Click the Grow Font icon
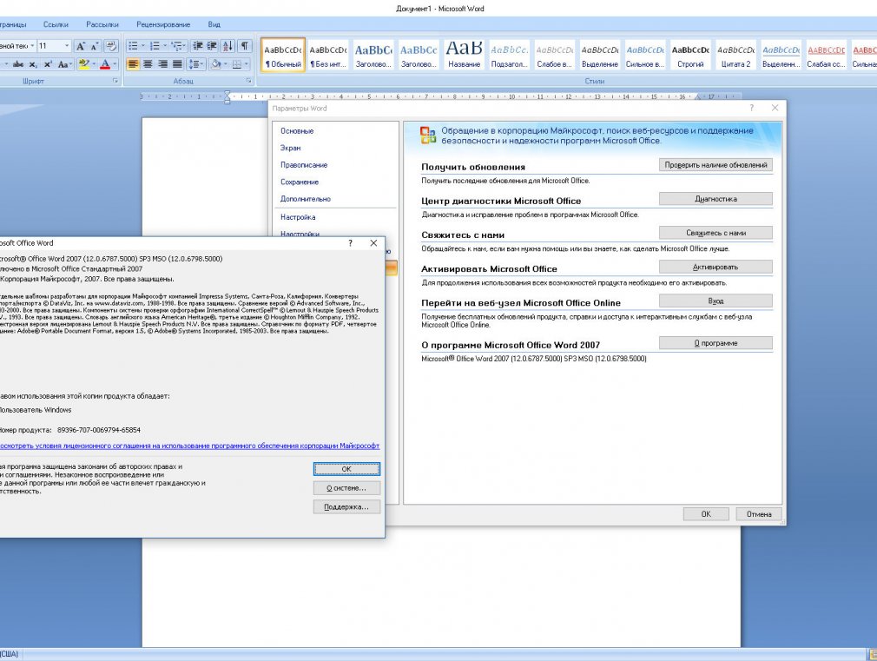This screenshot has width=877, height=661. coord(81,46)
